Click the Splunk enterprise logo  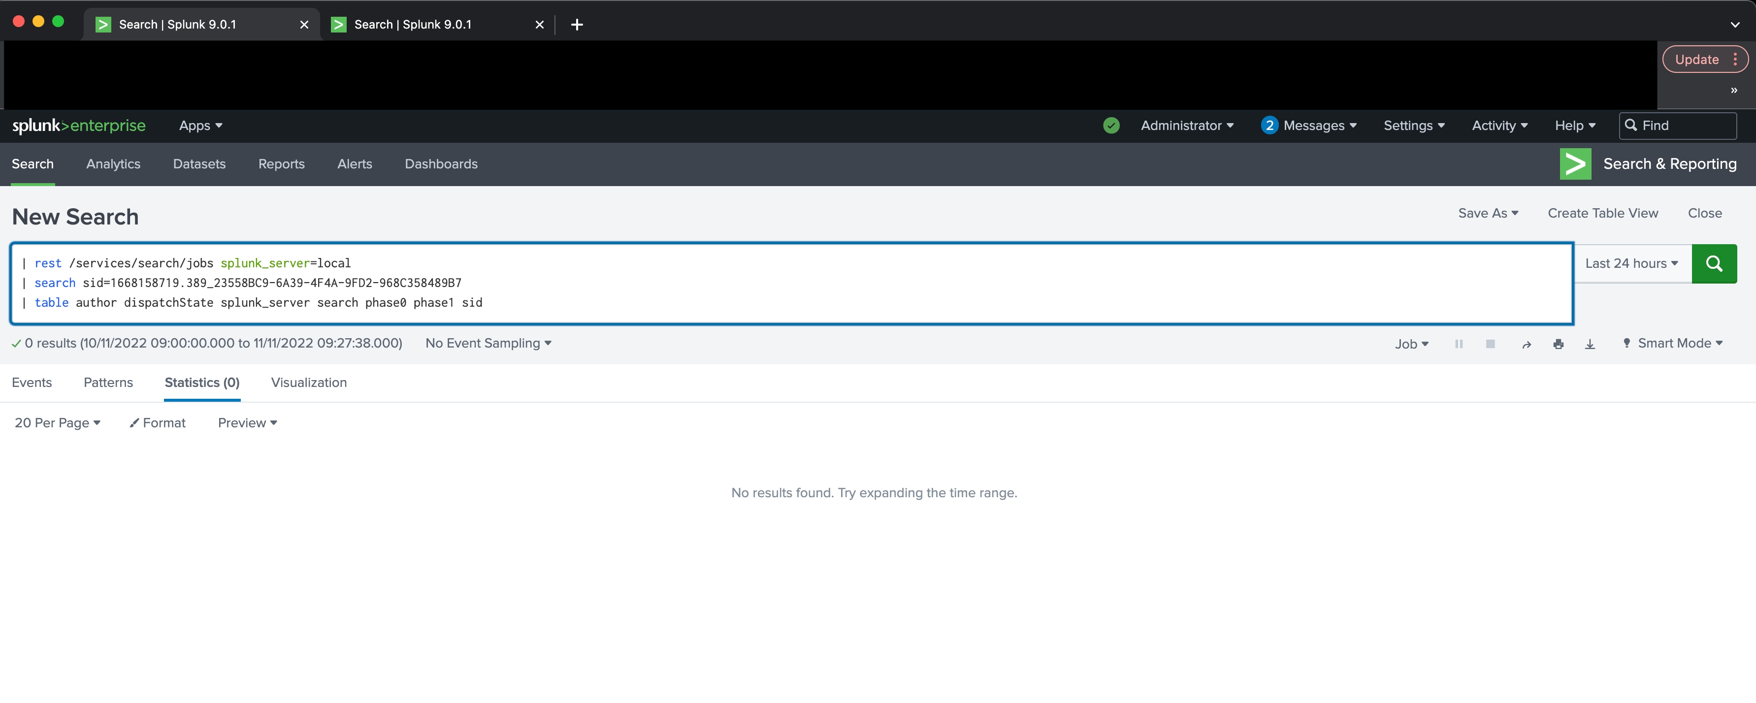79,126
